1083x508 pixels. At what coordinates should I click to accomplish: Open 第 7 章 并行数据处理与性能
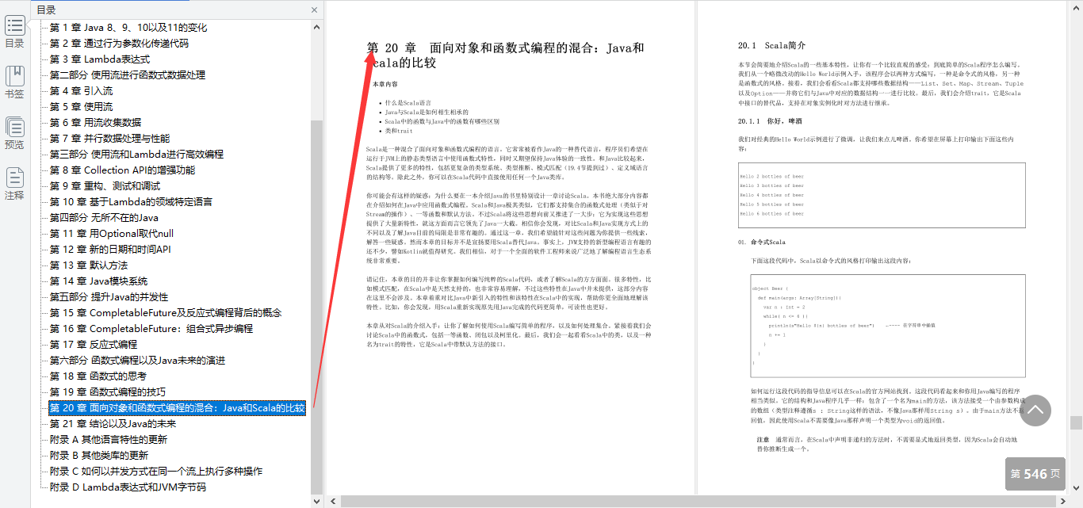point(109,138)
